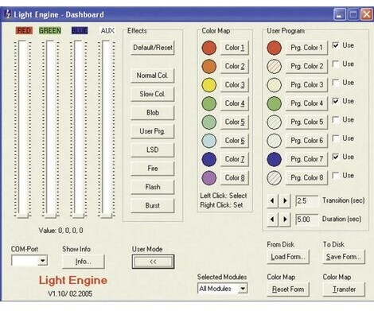Click the Default/Reset effect button
Screen dimensions: 374x311
153,48
